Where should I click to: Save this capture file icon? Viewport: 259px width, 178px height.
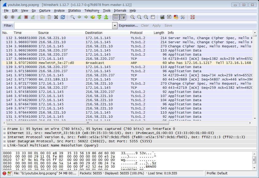(x=49, y=17)
